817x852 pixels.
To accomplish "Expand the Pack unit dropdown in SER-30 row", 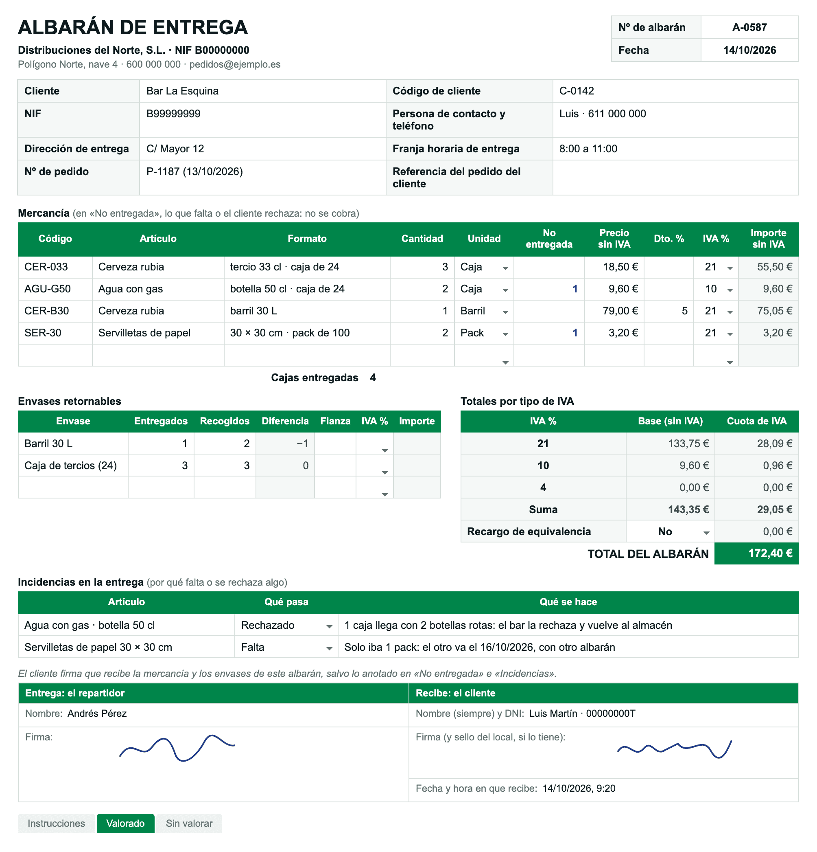I will coord(505,334).
